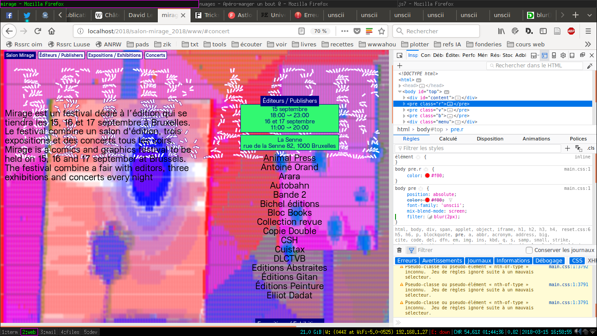Expand the pre class="v" node

click(404, 110)
